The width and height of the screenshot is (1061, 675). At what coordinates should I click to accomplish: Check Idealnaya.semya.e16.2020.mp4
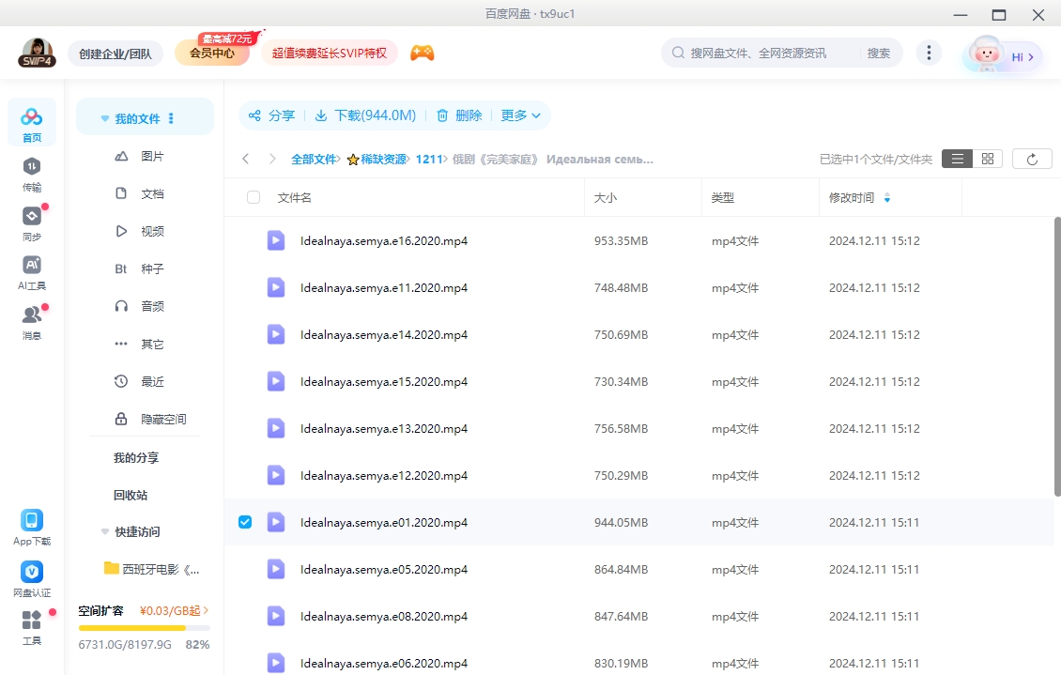(x=244, y=240)
